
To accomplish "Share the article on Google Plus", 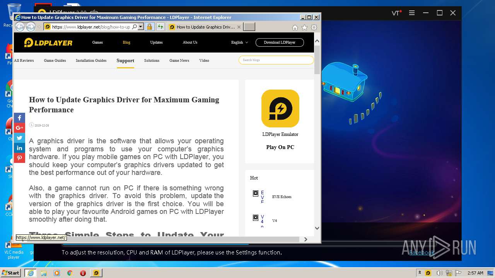I will (19, 128).
